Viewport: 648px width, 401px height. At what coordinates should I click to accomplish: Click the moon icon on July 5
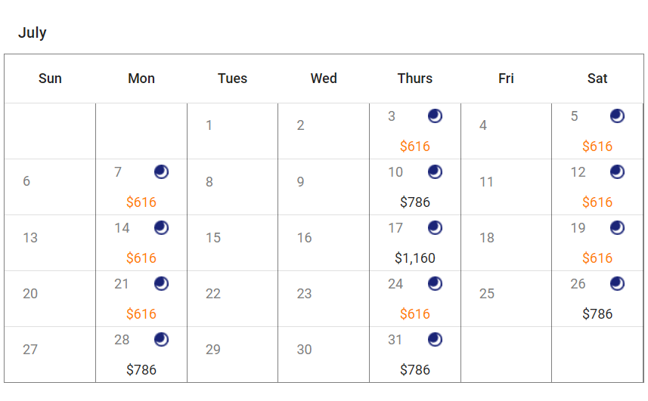coord(617,116)
